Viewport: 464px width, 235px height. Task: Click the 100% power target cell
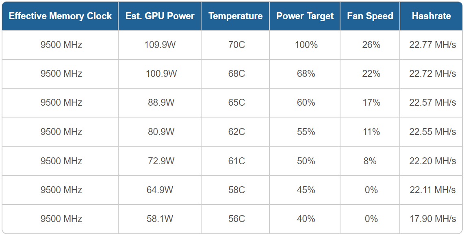[x=306, y=45]
